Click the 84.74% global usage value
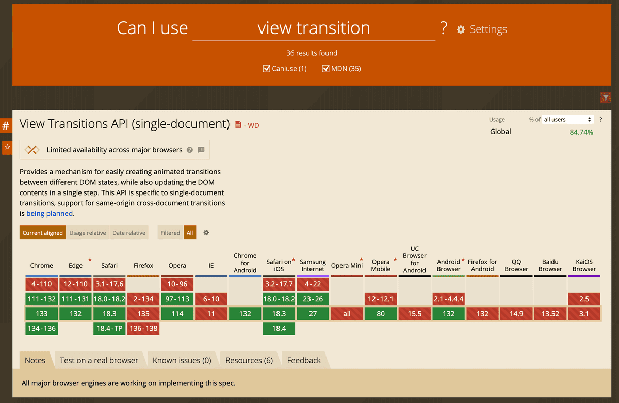The width and height of the screenshot is (619, 403). coord(581,132)
